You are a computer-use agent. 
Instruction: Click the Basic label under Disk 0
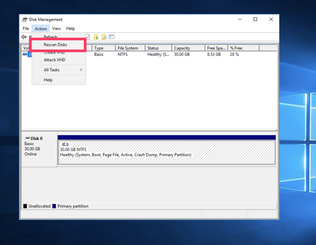click(29, 144)
